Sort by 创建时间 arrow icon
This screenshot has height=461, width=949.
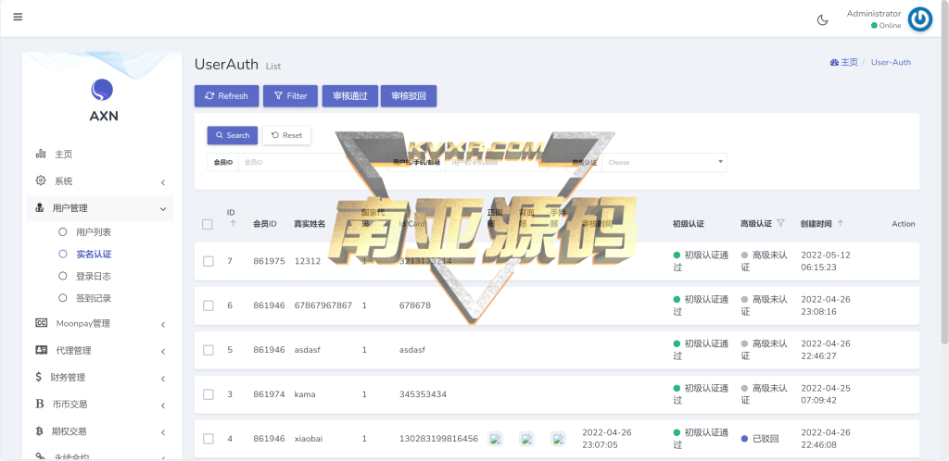point(840,223)
